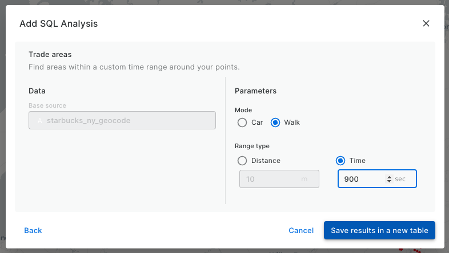Click the 'A' source badge icon
The height and width of the screenshot is (253, 449).
pos(39,120)
